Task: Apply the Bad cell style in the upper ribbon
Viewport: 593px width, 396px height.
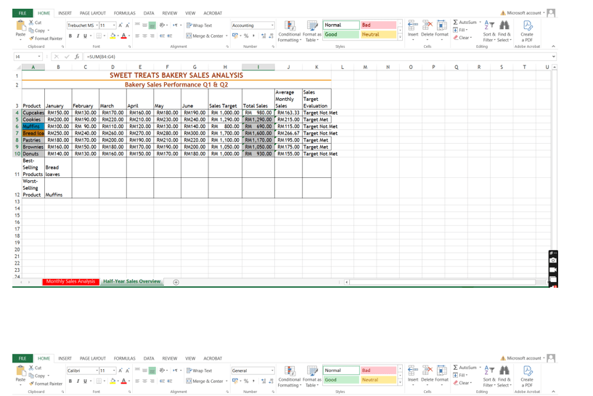Action: [x=378, y=25]
